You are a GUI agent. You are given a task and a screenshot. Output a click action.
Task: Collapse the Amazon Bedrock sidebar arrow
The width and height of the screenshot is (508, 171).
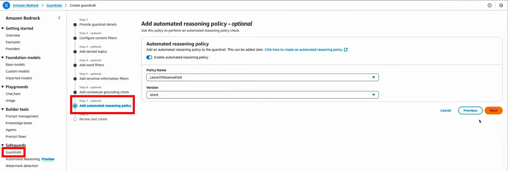[59, 18]
